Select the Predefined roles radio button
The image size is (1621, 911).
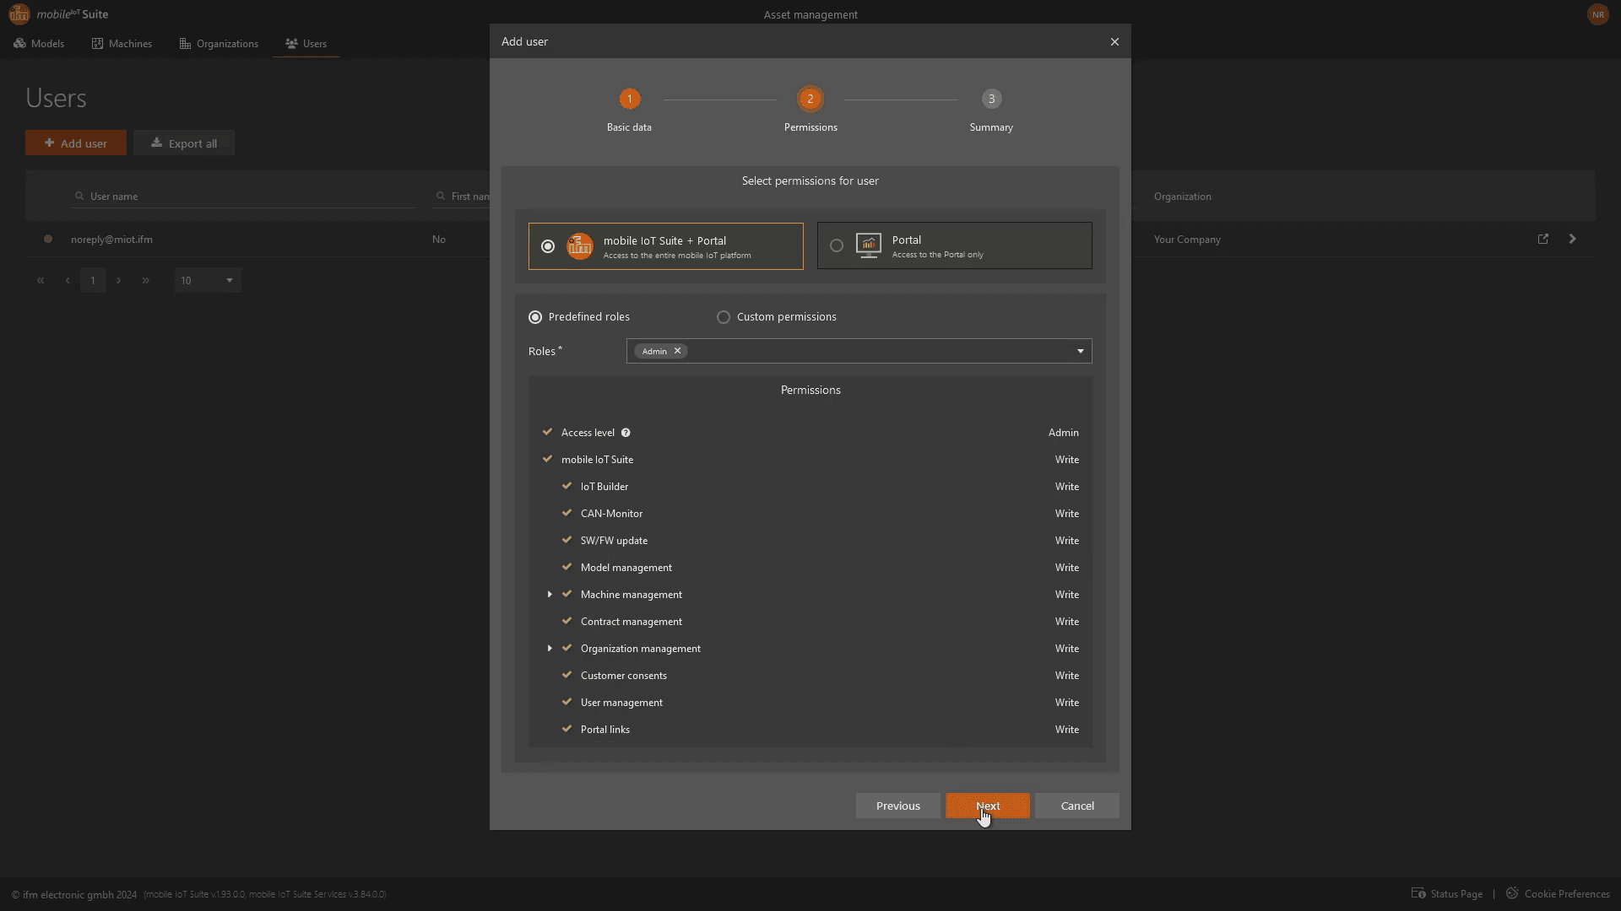tap(535, 317)
